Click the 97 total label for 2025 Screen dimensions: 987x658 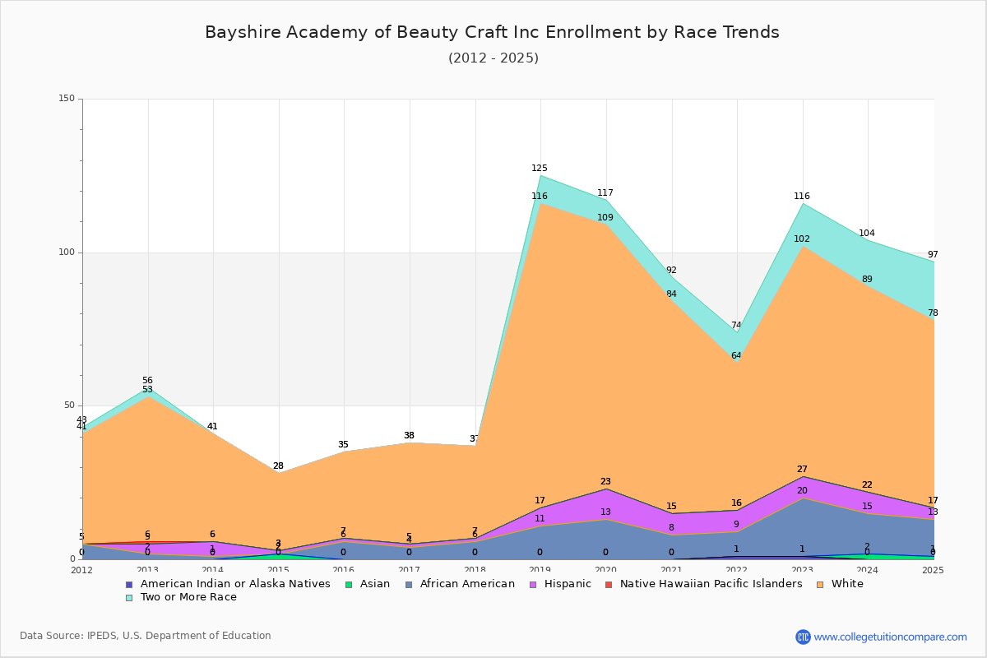point(933,255)
